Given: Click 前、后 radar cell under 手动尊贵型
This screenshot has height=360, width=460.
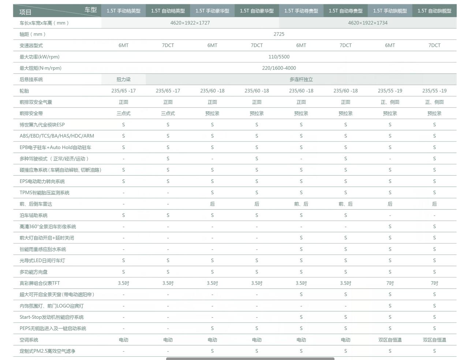Looking at the screenshot, I should pyautogui.click(x=301, y=204).
